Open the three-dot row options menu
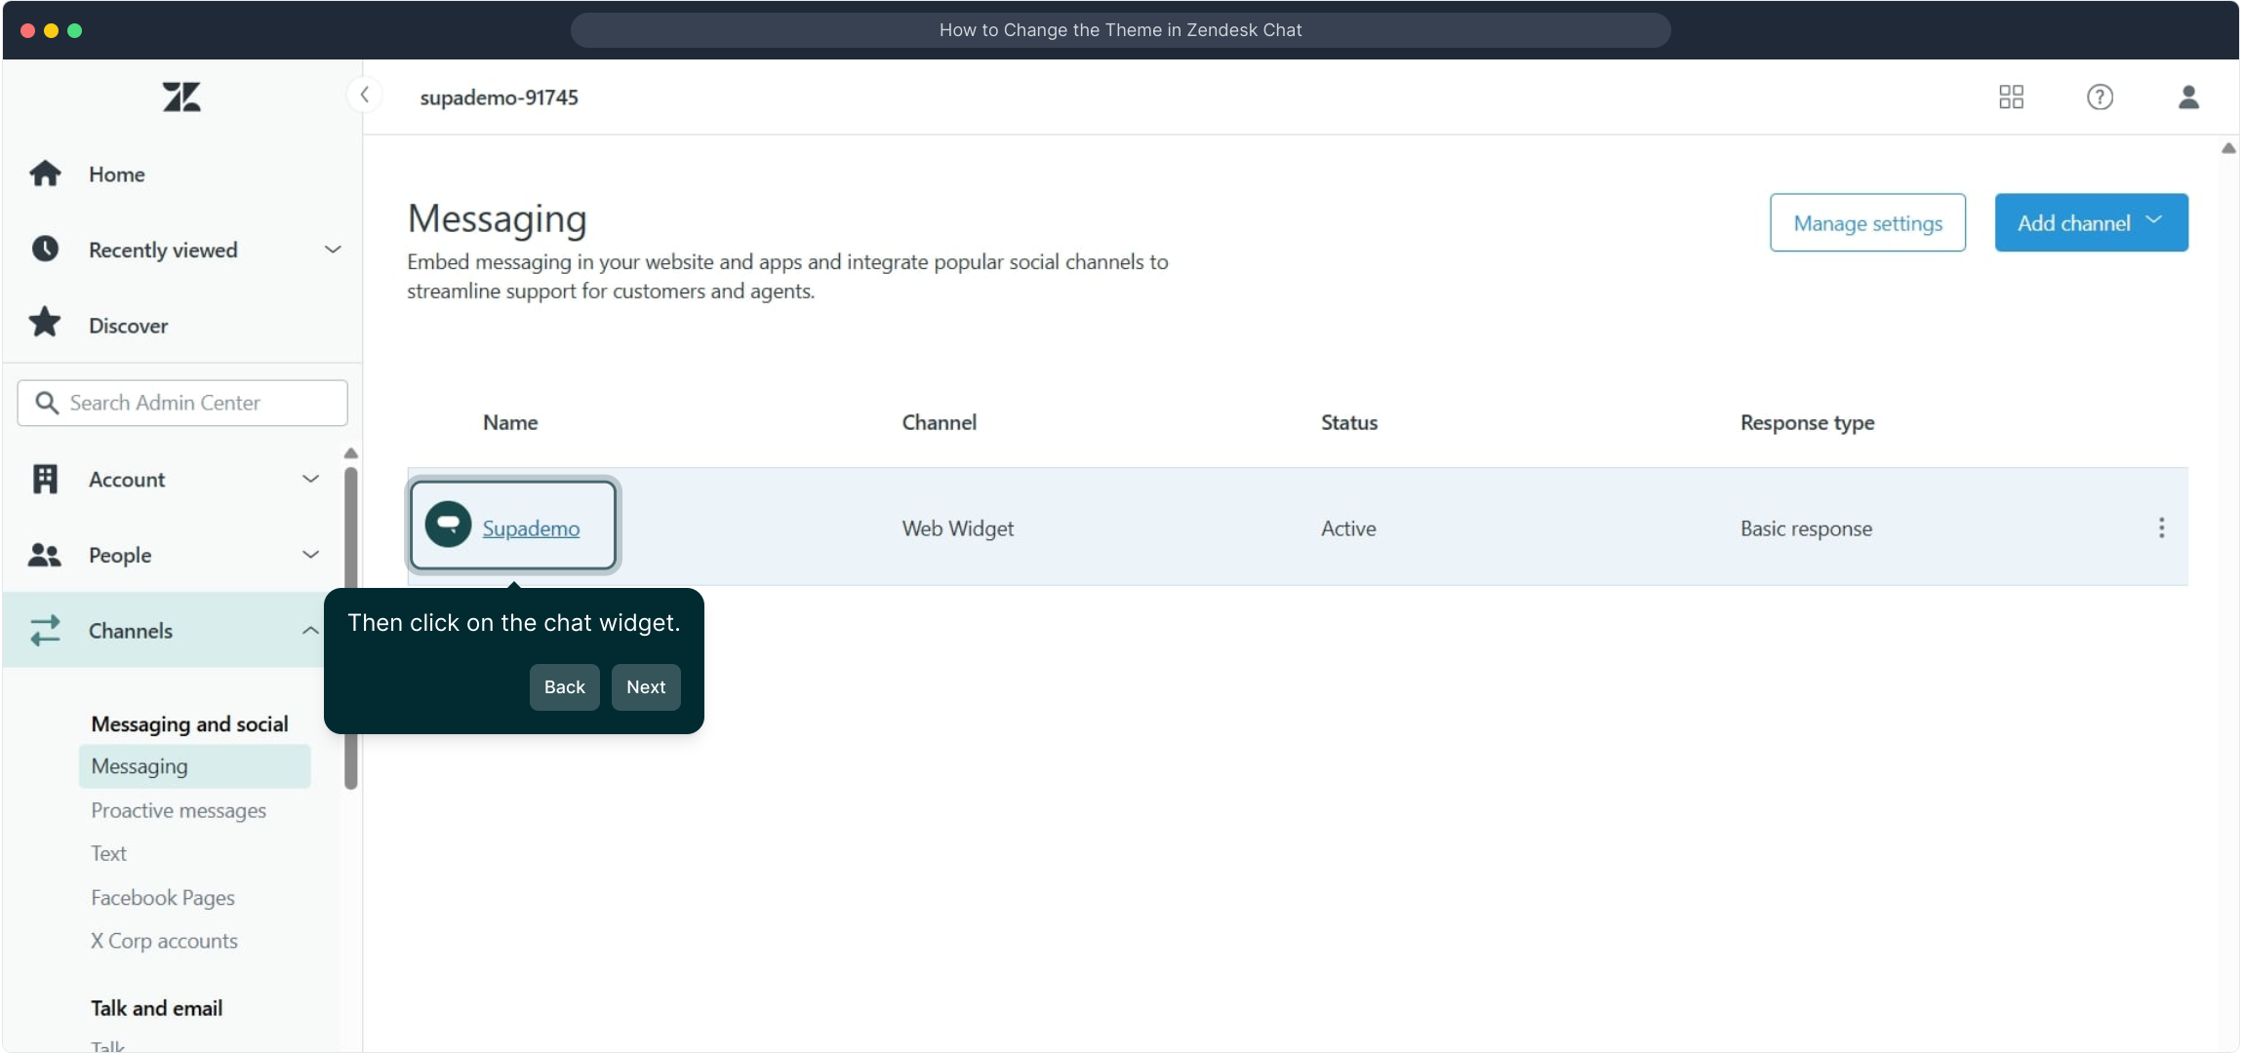This screenshot has height=1053, width=2242. 2161,527
